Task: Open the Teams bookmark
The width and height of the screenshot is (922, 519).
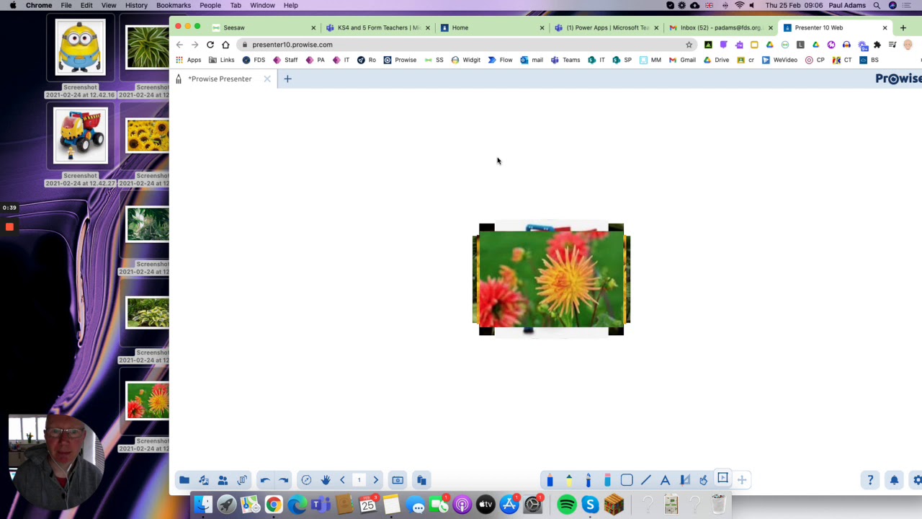Action: 565,60
